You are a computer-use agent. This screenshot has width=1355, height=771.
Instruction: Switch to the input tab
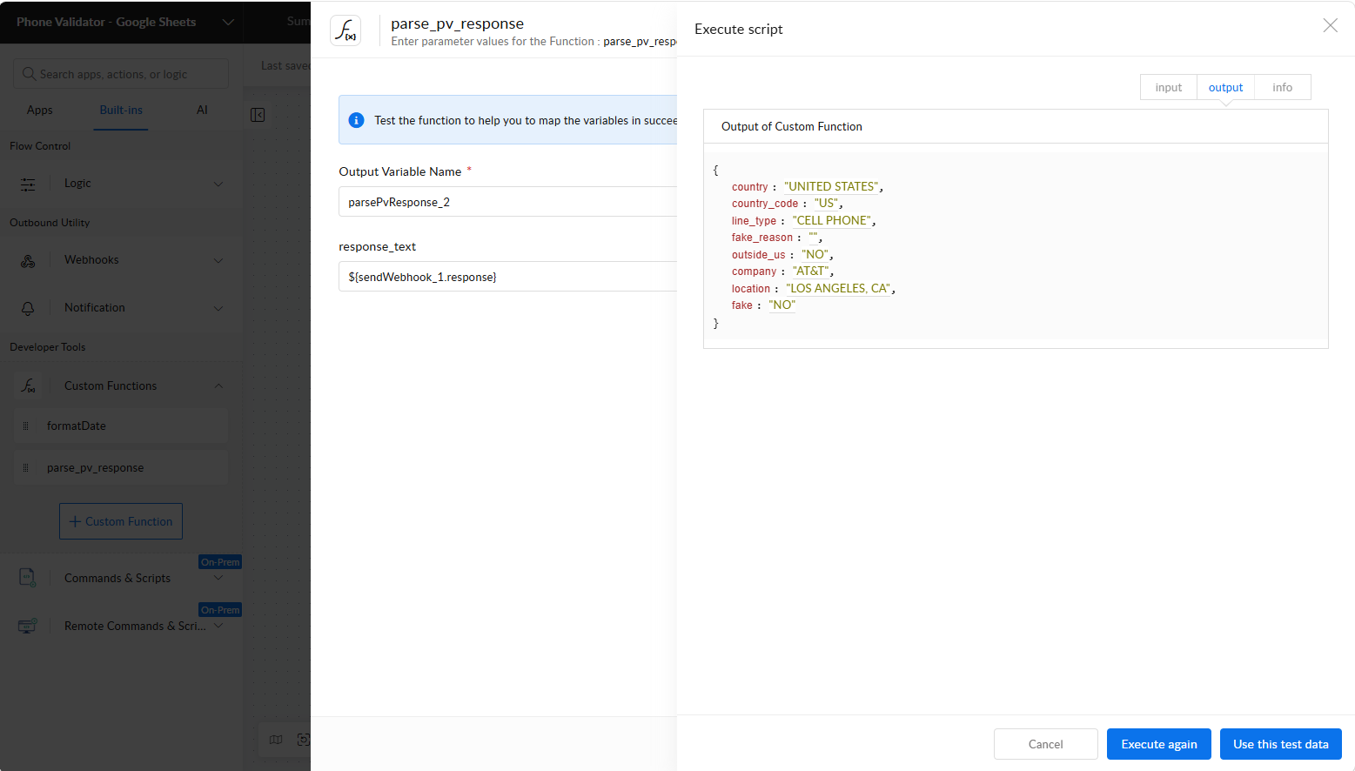tap(1169, 87)
